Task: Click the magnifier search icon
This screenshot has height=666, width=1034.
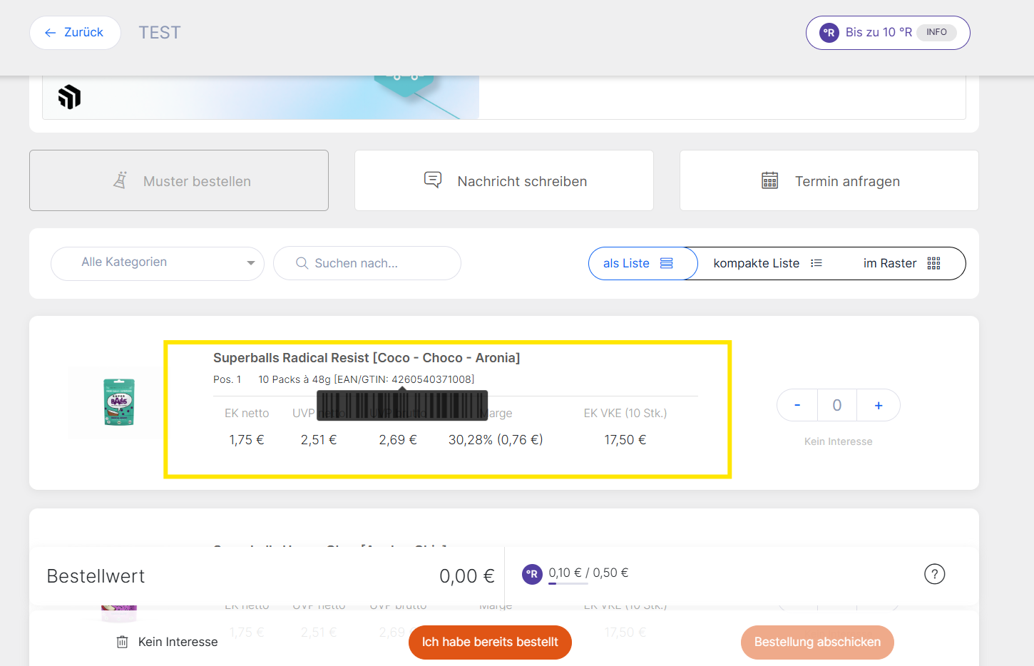Action: click(302, 263)
